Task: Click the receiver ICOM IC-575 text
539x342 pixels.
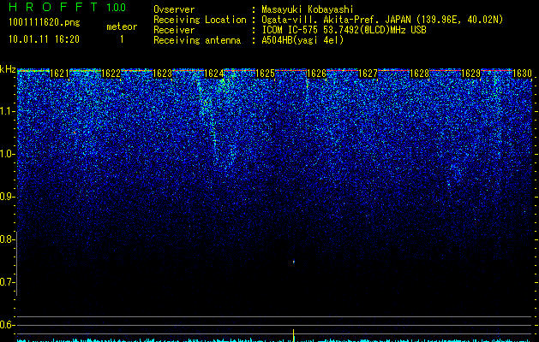Action: [344, 30]
